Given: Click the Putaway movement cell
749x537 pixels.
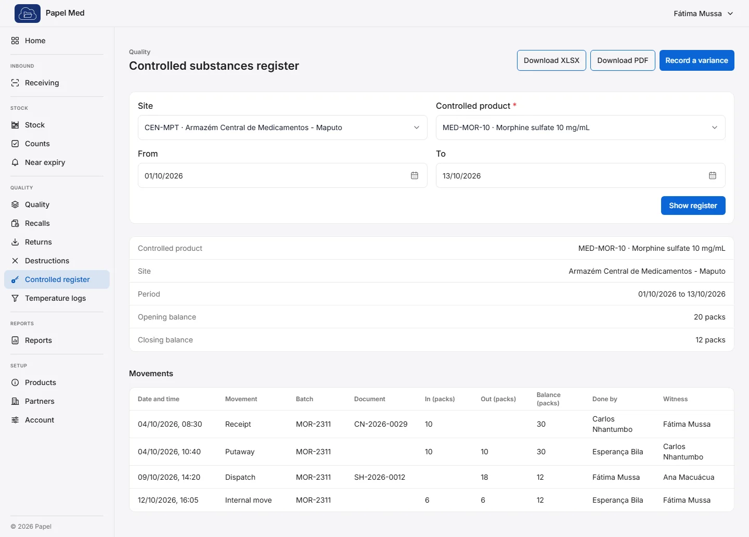Looking at the screenshot, I should [x=240, y=452].
